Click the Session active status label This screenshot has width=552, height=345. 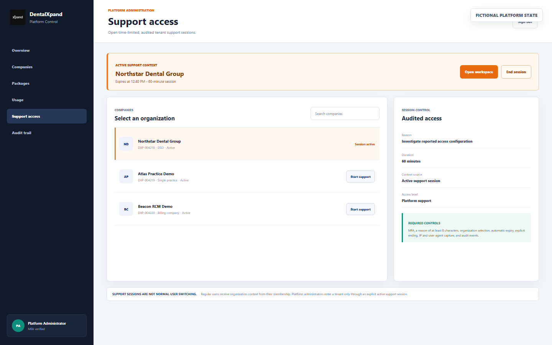tap(365, 144)
